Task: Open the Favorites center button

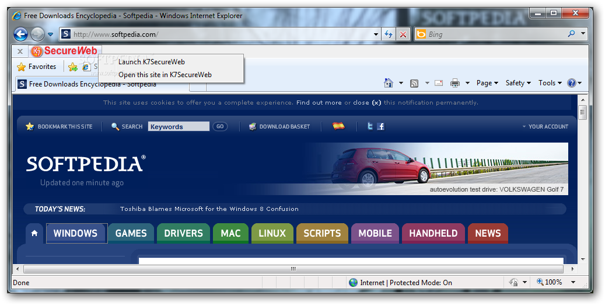Action: [37, 67]
